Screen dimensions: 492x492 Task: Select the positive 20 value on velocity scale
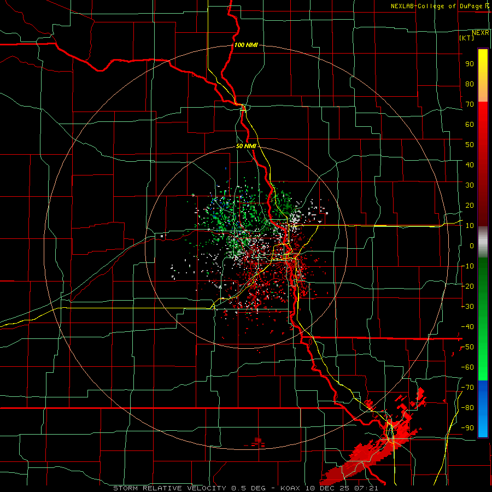pyautogui.click(x=470, y=205)
